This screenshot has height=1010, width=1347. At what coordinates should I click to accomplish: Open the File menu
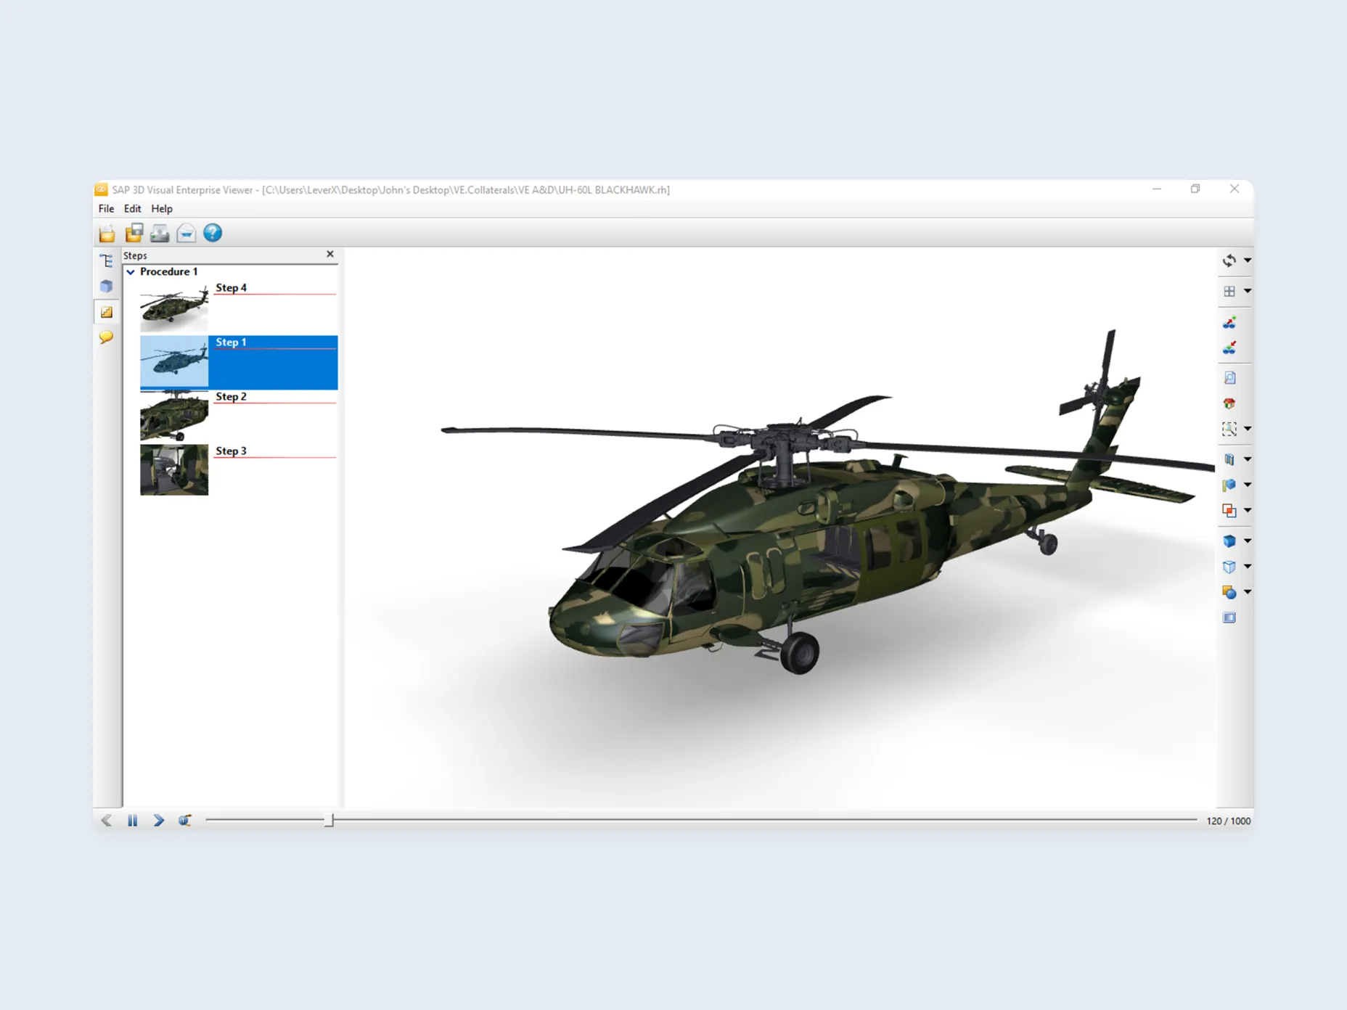click(x=106, y=209)
